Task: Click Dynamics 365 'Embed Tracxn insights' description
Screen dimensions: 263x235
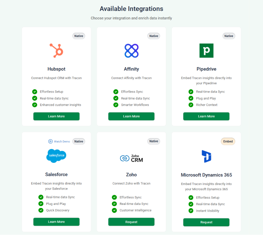Action: click(206, 187)
